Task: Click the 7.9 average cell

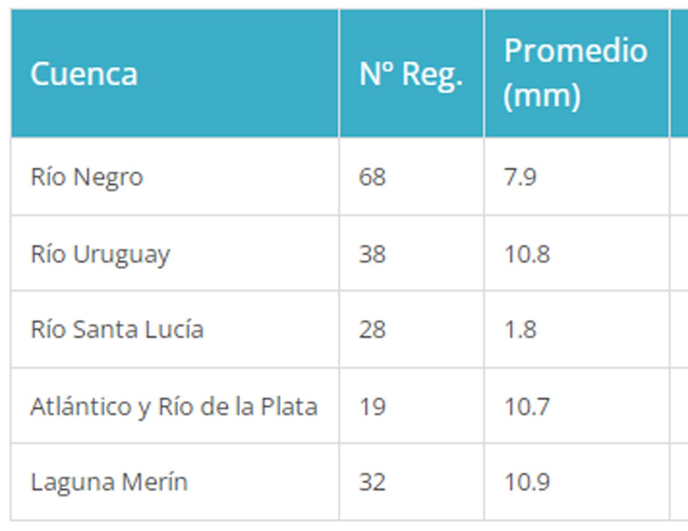Action: (x=520, y=177)
